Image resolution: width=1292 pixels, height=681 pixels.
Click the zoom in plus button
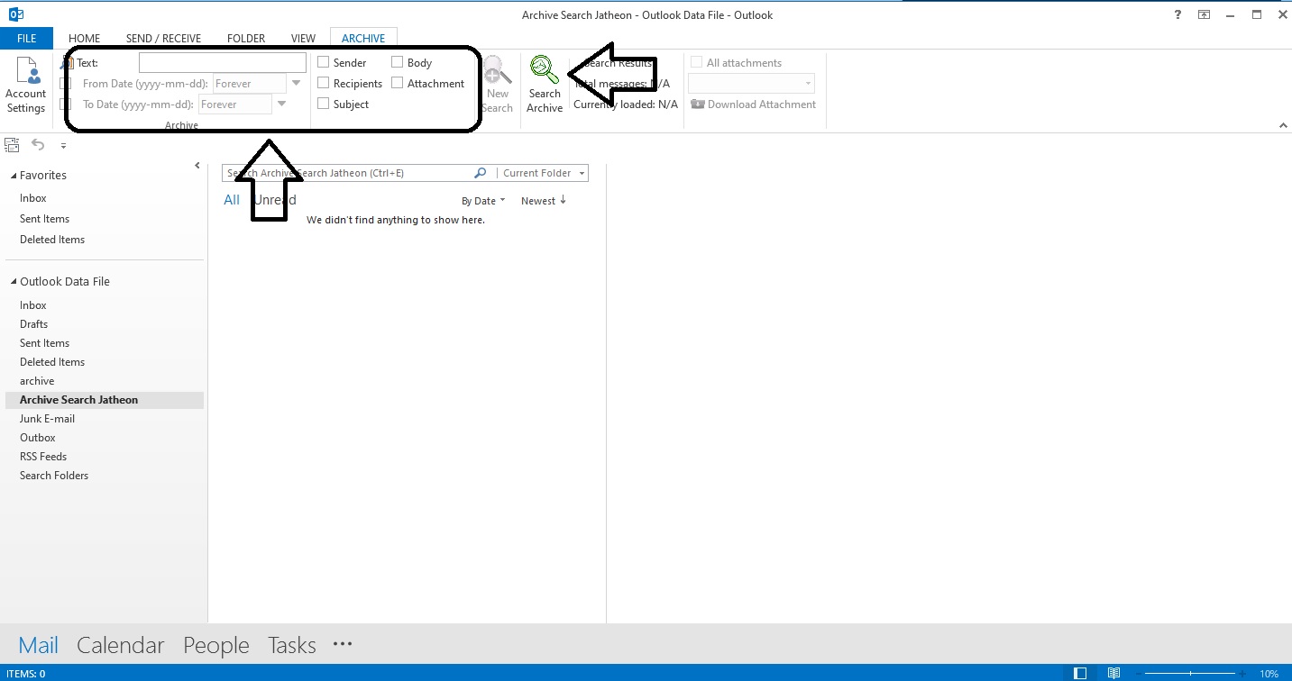point(1242,673)
